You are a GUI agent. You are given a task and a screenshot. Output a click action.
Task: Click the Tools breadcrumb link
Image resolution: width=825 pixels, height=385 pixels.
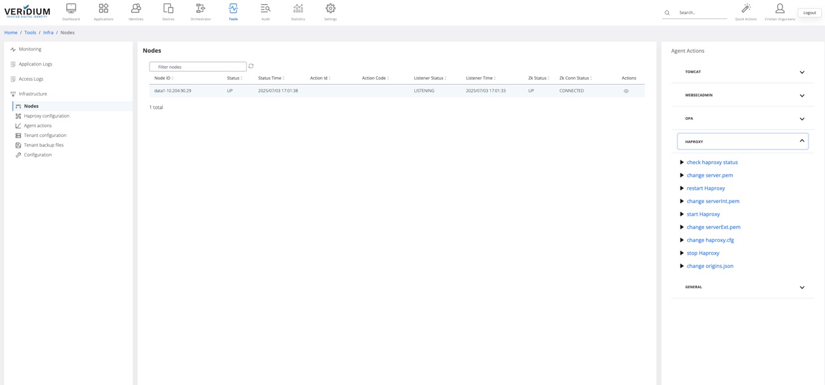30,32
